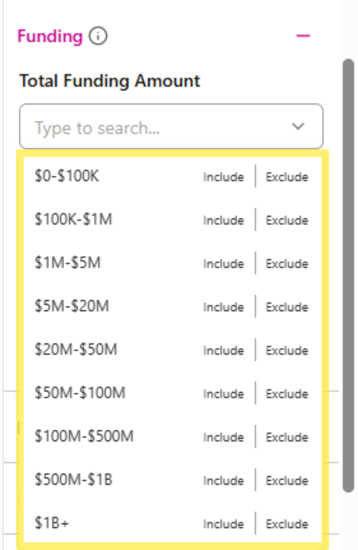Include the $5M-$20M funding range
The width and height of the screenshot is (358, 550).
[x=223, y=307]
